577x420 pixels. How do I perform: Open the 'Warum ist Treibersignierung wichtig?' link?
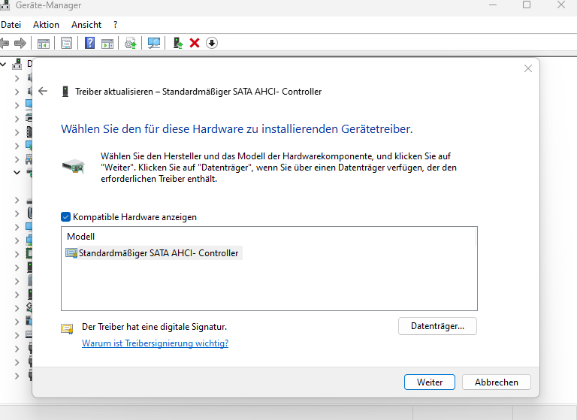pyautogui.click(x=155, y=343)
